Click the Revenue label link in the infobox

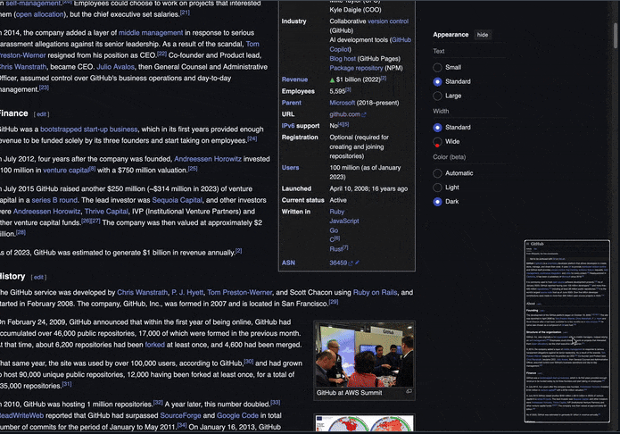pyautogui.click(x=293, y=79)
